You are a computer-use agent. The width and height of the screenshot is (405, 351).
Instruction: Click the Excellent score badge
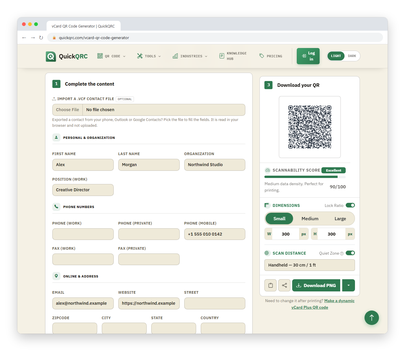point(334,170)
